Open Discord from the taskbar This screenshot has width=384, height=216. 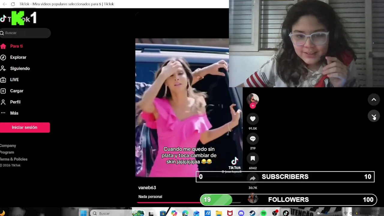[241, 213]
